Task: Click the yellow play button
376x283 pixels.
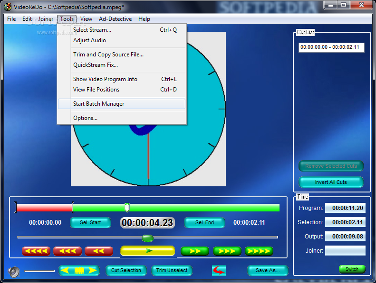Action: pyautogui.click(x=147, y=251)
